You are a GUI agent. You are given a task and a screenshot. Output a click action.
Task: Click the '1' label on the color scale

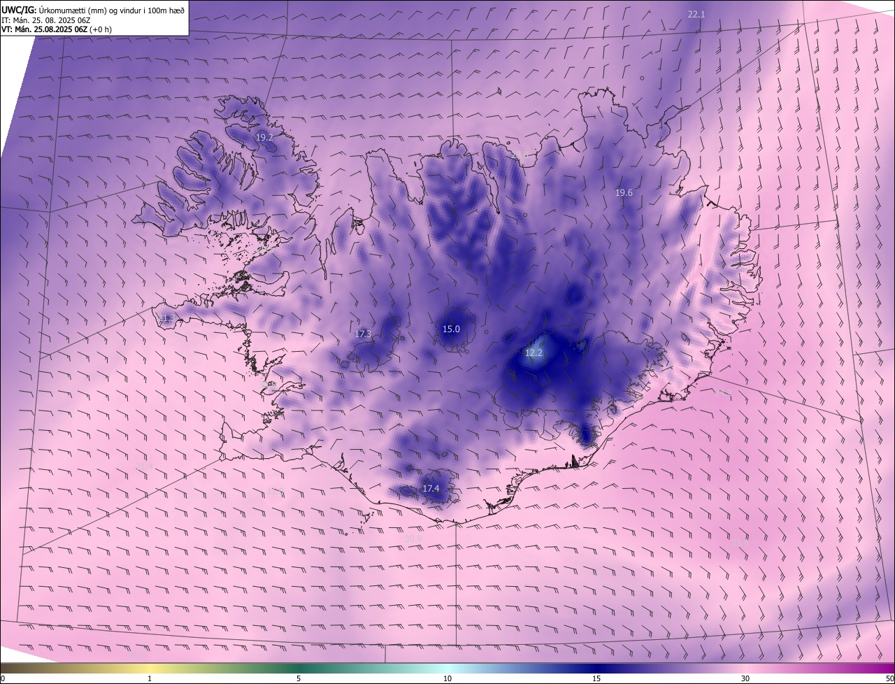click(150, 678)
